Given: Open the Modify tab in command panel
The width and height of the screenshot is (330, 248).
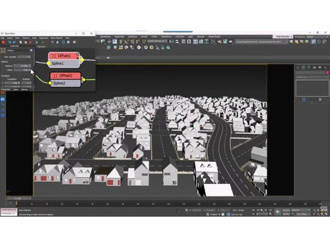Looking at the screenshot, I should click(303, 67).
